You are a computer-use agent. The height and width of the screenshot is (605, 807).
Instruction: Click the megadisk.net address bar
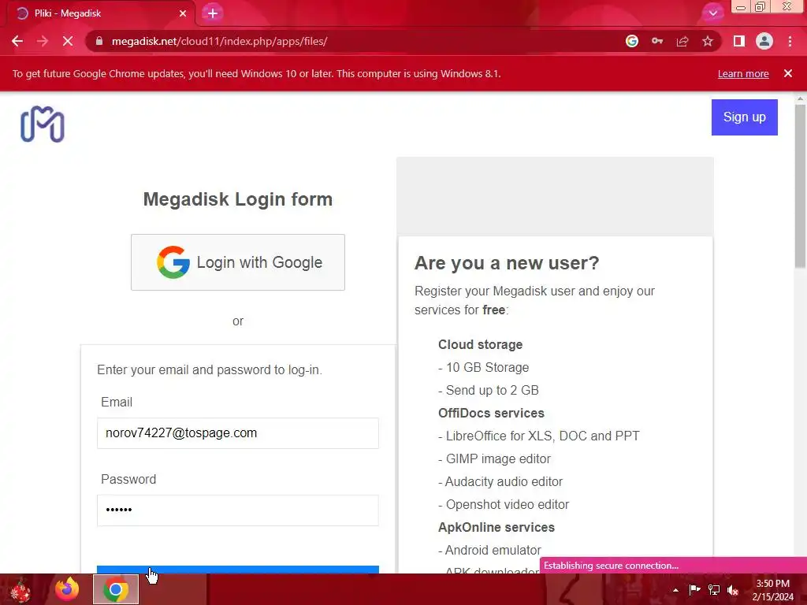(x=355, y=41)
